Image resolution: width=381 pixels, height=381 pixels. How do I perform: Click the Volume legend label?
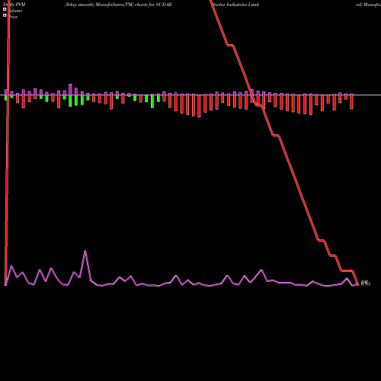tap(15, 11)
